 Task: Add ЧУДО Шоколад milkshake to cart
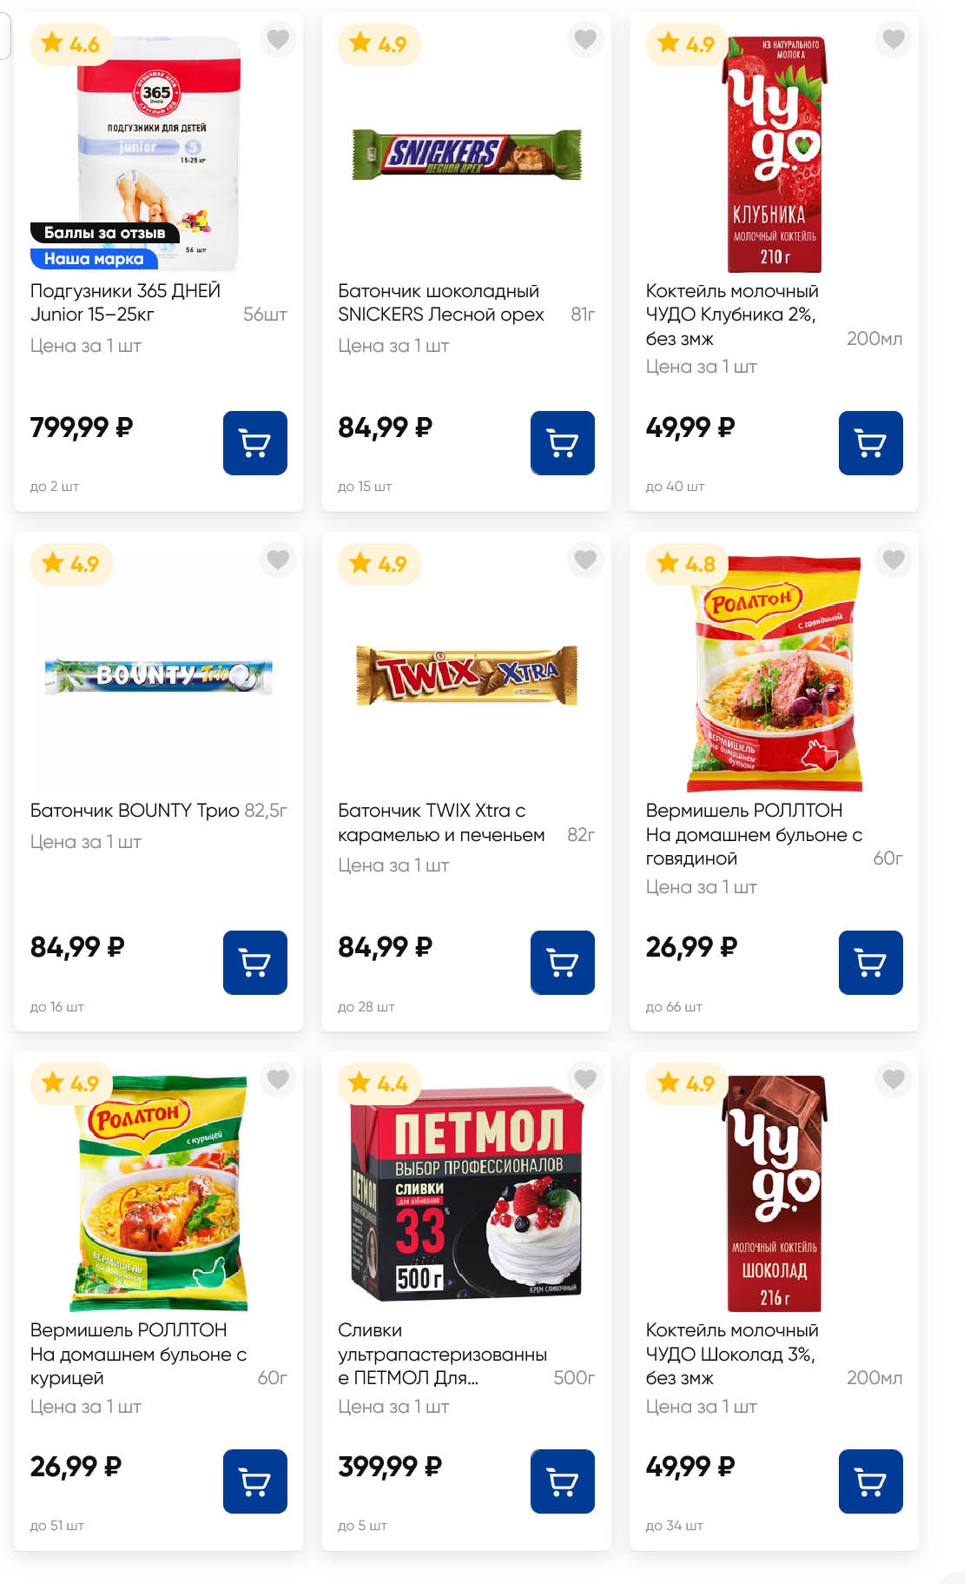point(870,1481)
